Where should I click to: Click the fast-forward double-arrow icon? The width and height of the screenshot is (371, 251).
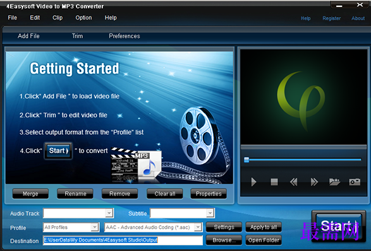click(x=314, y=182)
